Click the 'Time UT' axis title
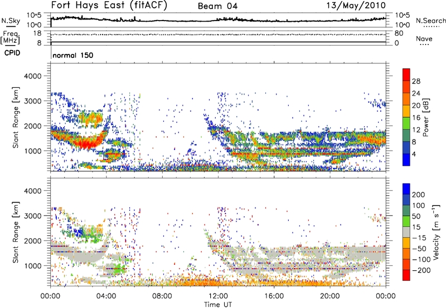This screenshot has height=308, width=446. [218, 305]
